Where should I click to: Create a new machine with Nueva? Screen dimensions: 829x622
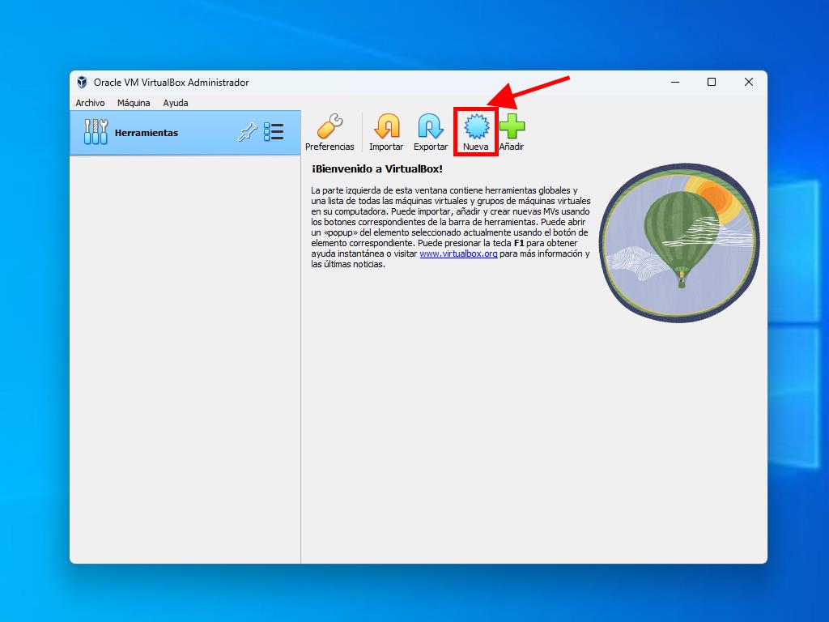475,132
